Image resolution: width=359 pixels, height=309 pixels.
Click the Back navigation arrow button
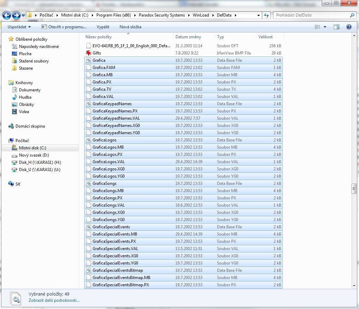pyautogui.click(x=7, y=15)
